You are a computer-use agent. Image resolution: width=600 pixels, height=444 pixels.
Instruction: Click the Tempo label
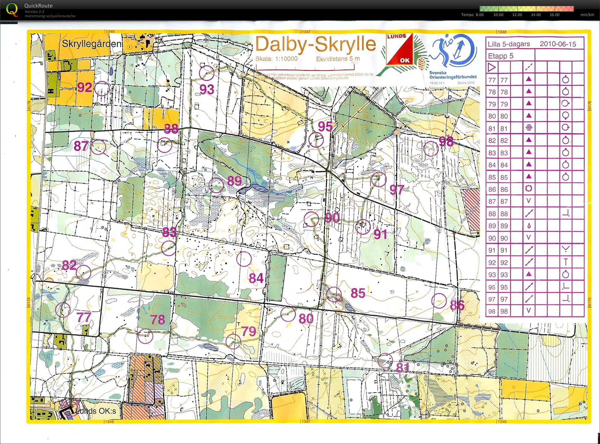467,15
